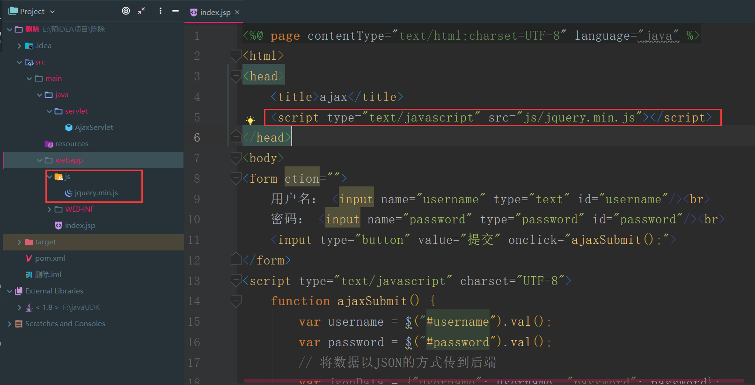Place cursor on the title tag line
Screen dimensions: 755x385
tap(337, 97)
